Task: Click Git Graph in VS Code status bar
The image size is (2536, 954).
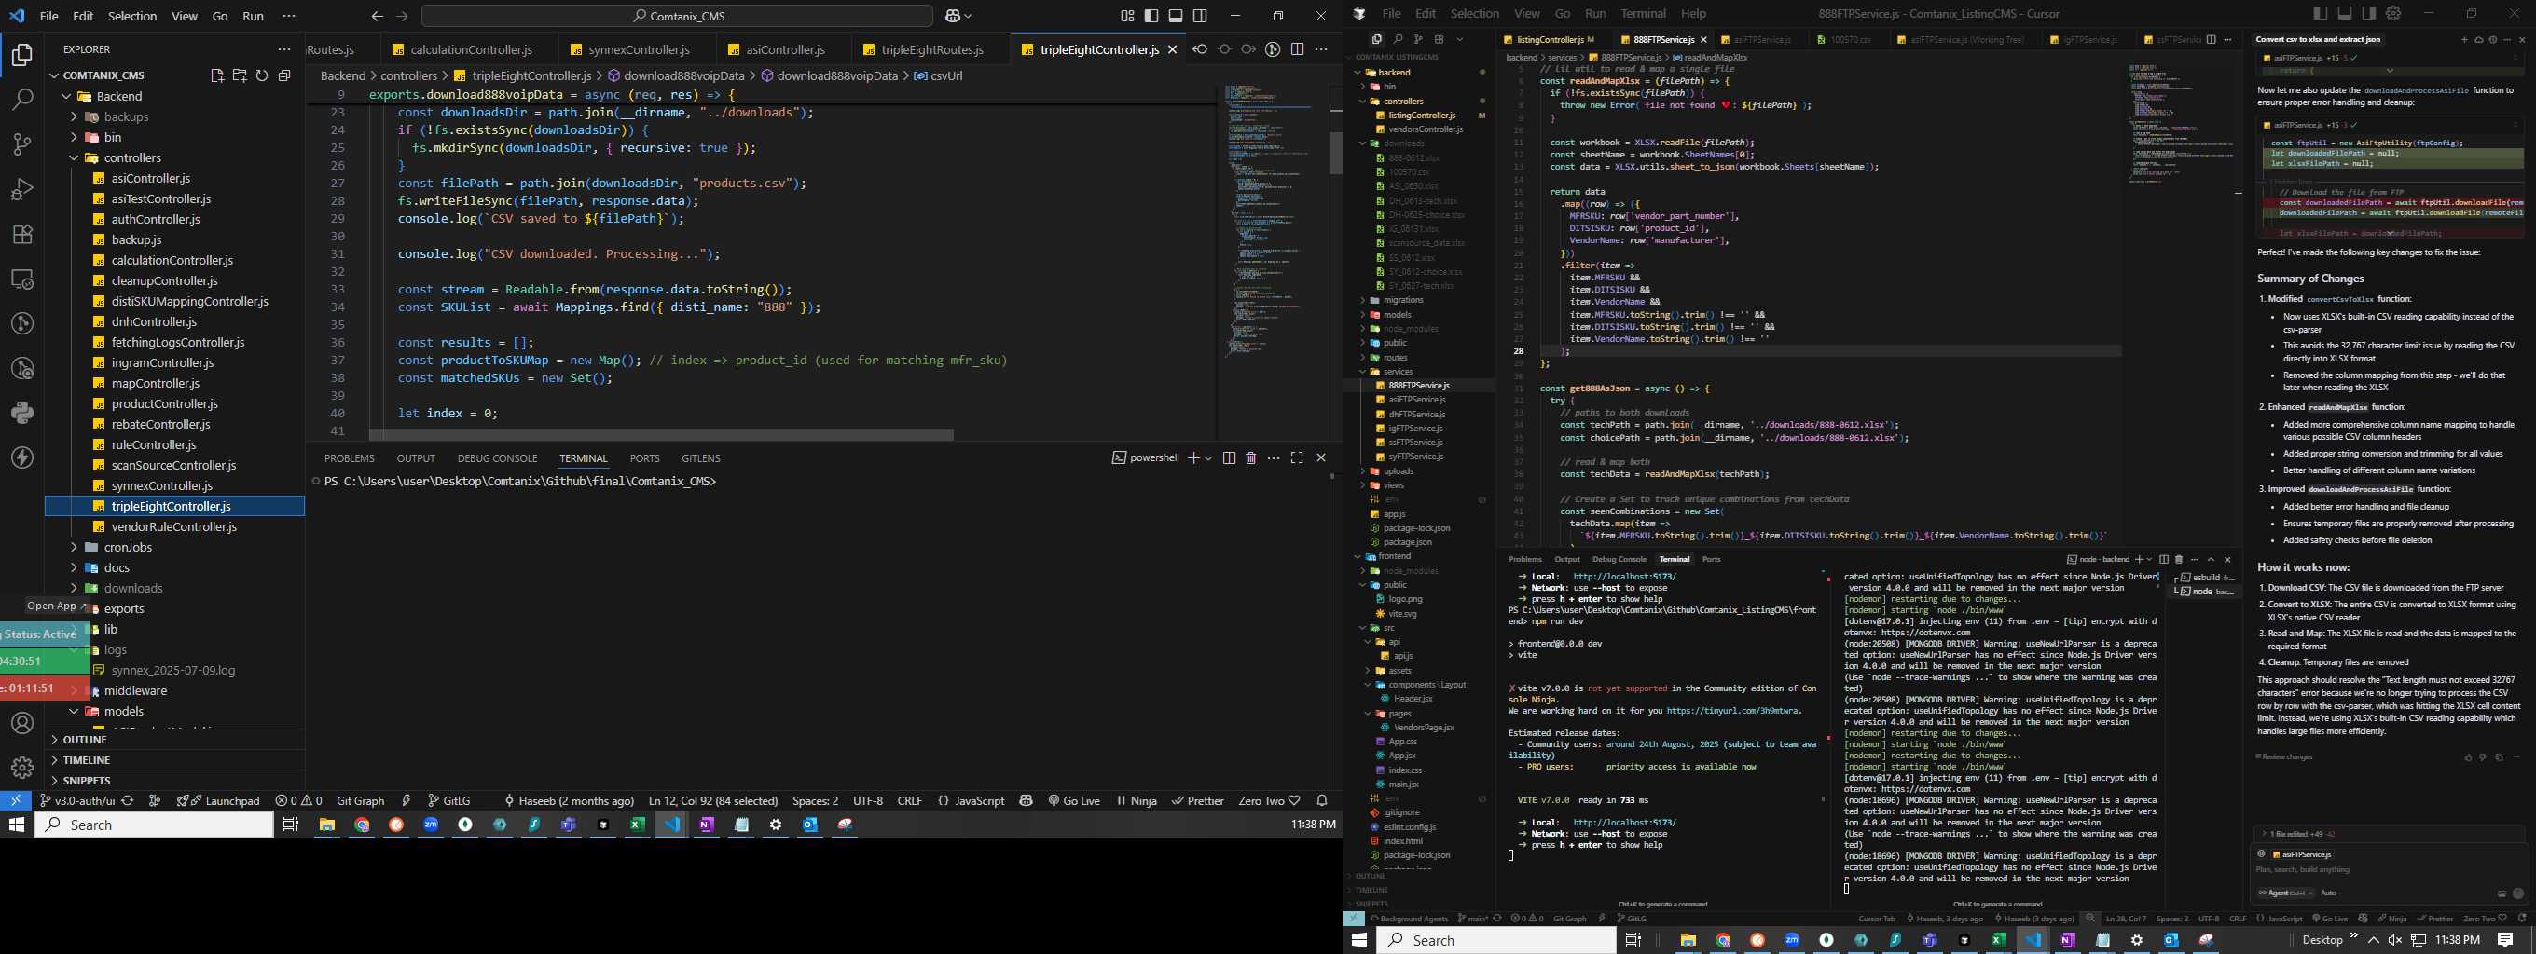Action: coord(360,800)
